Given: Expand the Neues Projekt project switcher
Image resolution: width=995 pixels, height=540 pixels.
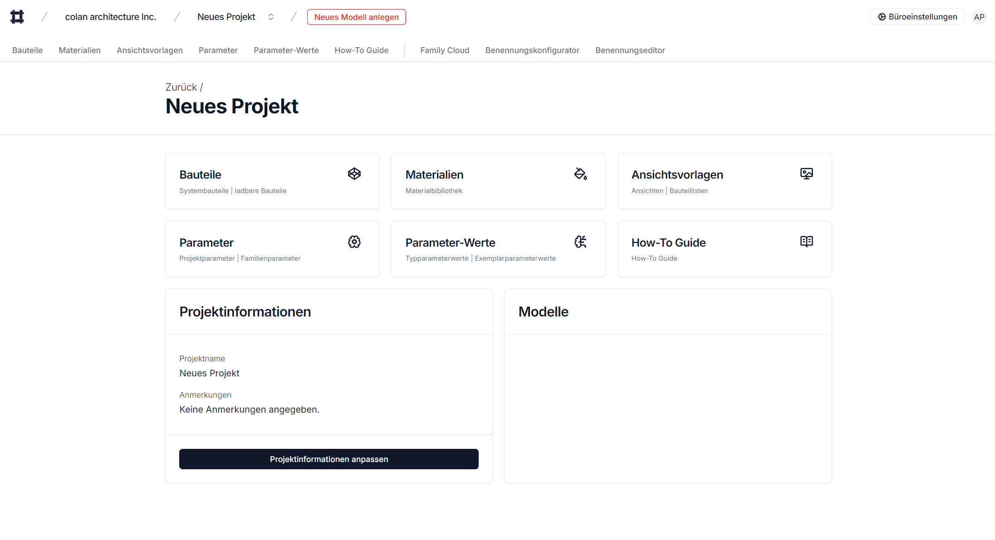Looking at the screenshot, I should click(271, 17).
